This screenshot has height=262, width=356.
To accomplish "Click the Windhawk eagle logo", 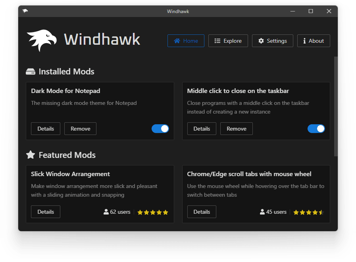I will coord(41,40).
